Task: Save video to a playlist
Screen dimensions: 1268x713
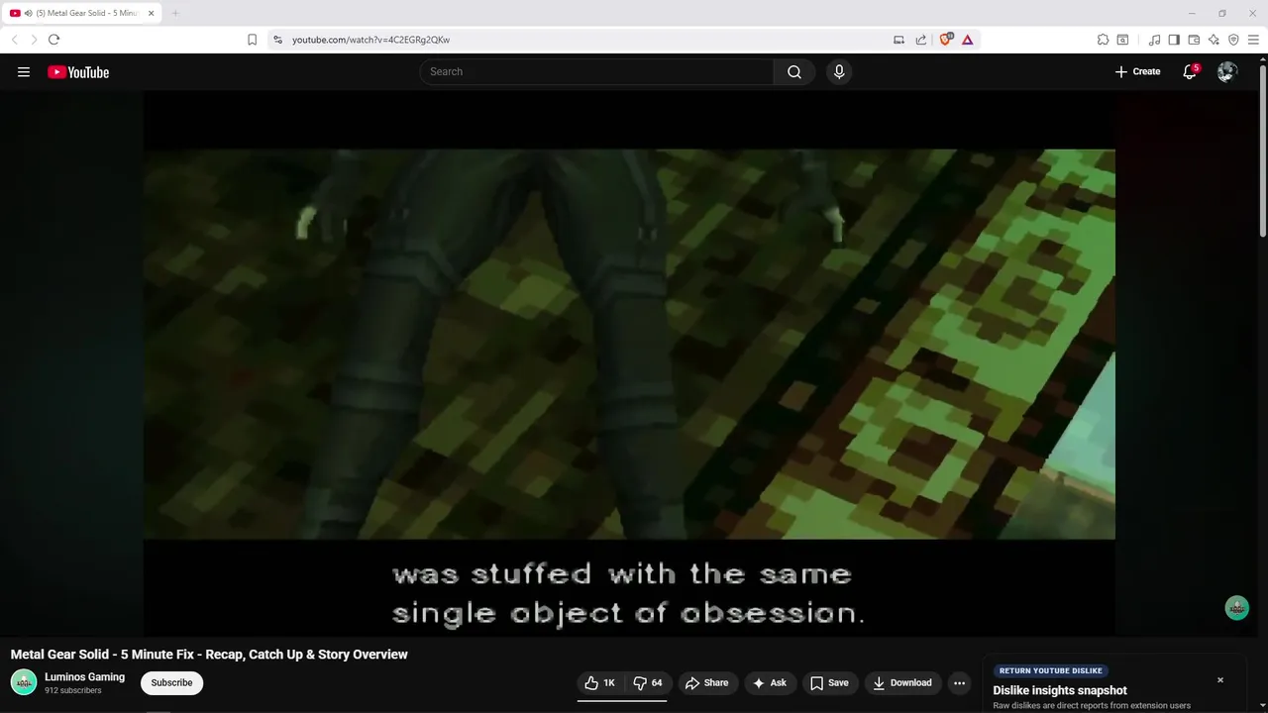Action: click(x=829, y=682)
